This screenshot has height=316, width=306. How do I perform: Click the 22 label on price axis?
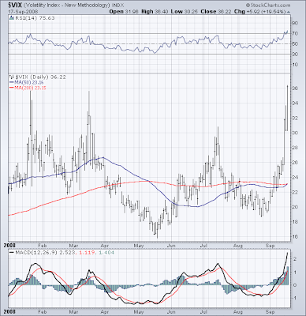coord(295,192)
